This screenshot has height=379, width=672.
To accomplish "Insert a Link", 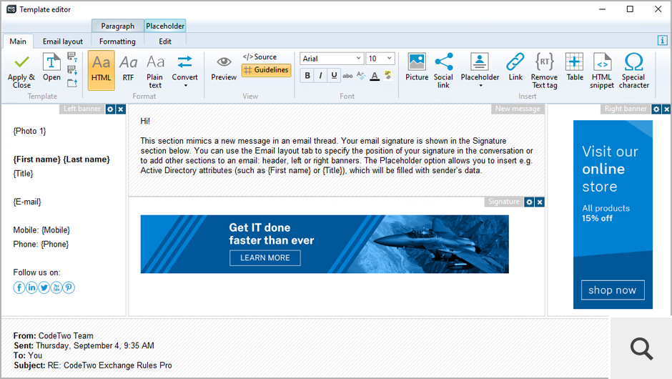I will tap(515, 67).
